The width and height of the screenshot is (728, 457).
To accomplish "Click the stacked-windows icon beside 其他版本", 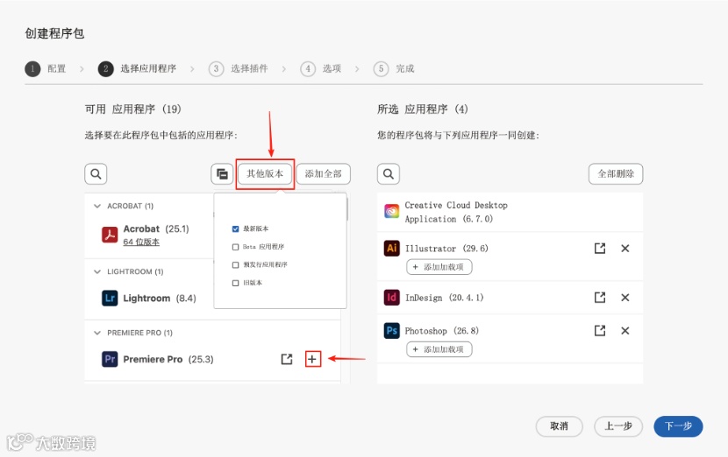I will pos(222,174).
